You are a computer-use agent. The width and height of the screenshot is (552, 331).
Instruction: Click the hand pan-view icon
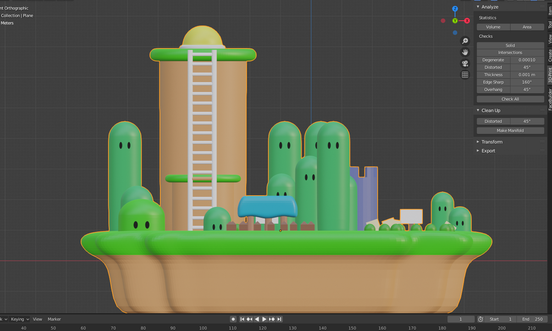tap(465, 52)
